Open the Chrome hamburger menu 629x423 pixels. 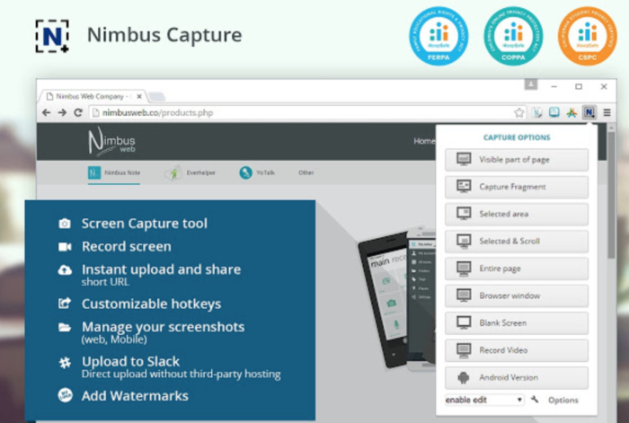[607, 112]
